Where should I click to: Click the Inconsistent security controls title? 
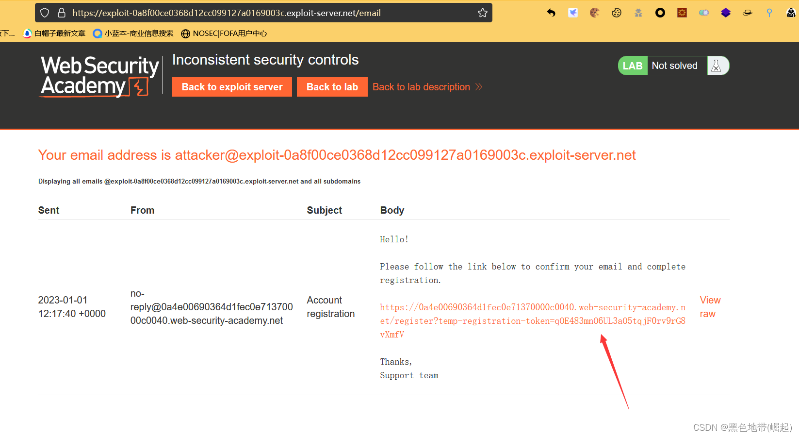click(265, 60)
